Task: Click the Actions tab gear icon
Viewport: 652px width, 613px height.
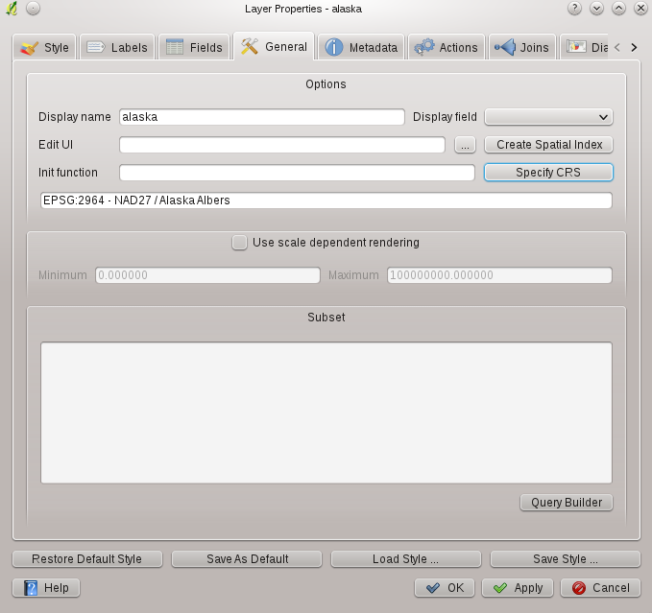Action: click(423, 47)
